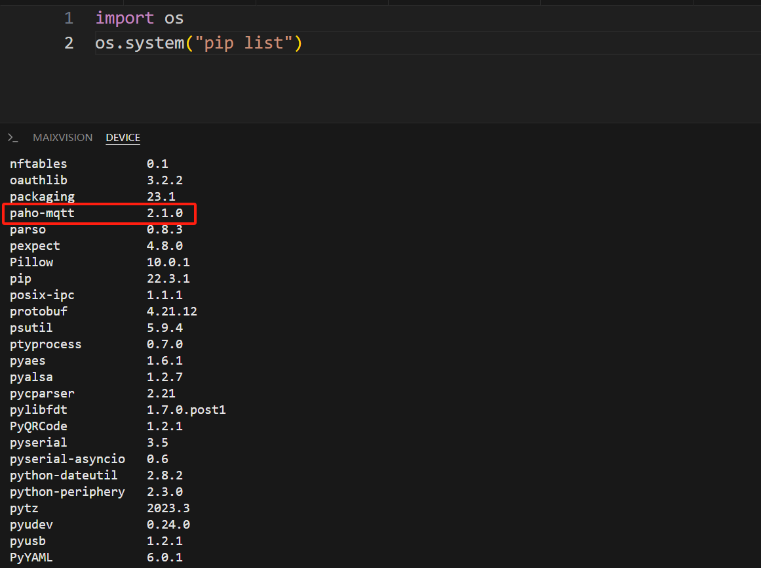The height and width of the screenshot is (568, 761).
Task: Click the pyserial-asyncio package name
Action: [67, 459]
